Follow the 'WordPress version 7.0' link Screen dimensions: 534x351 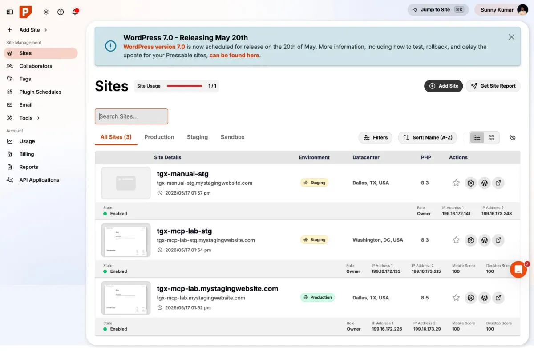[x=154, y=47]
